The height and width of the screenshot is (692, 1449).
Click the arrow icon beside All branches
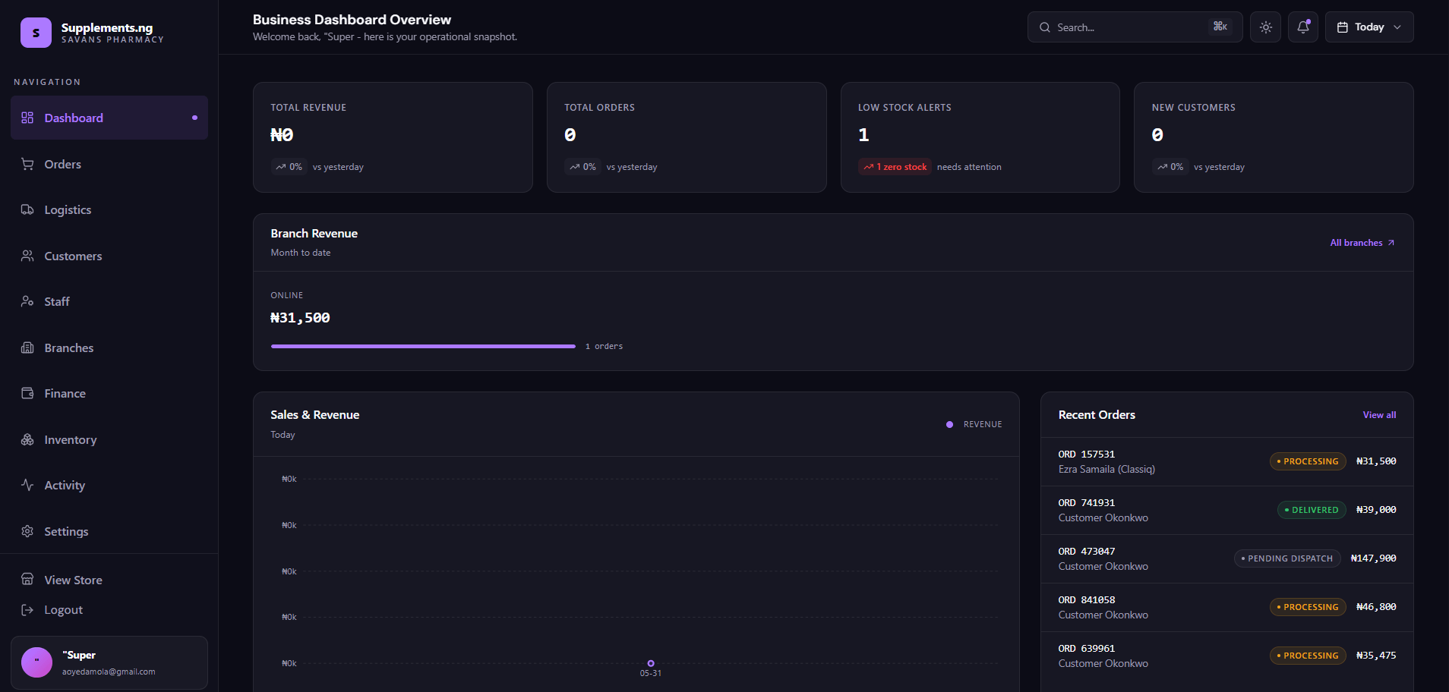tap(1391, 243)
